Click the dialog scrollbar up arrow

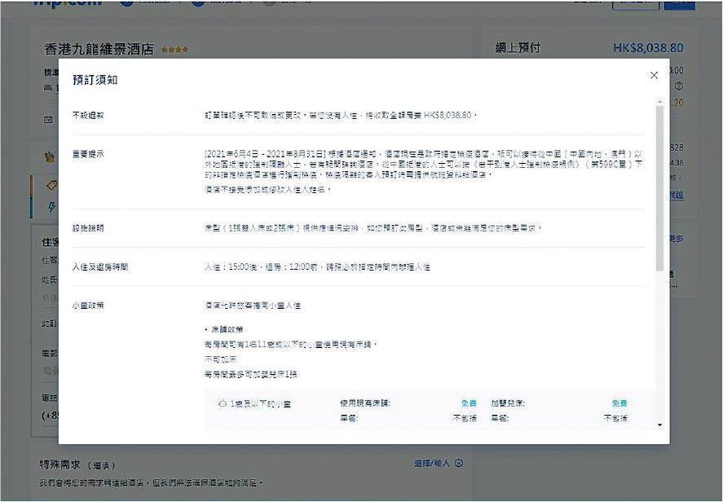pyautogui.click(x=660, y=101)
